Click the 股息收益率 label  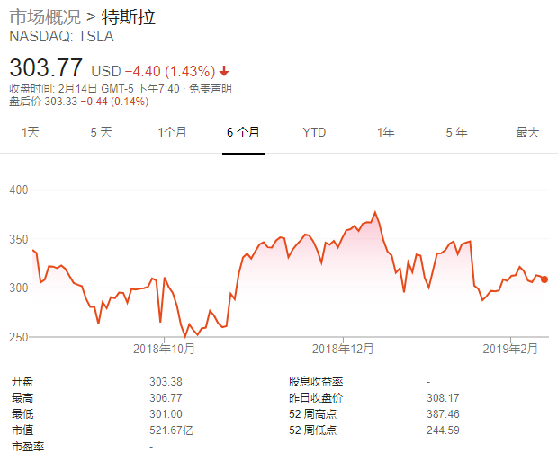point(316,382)
